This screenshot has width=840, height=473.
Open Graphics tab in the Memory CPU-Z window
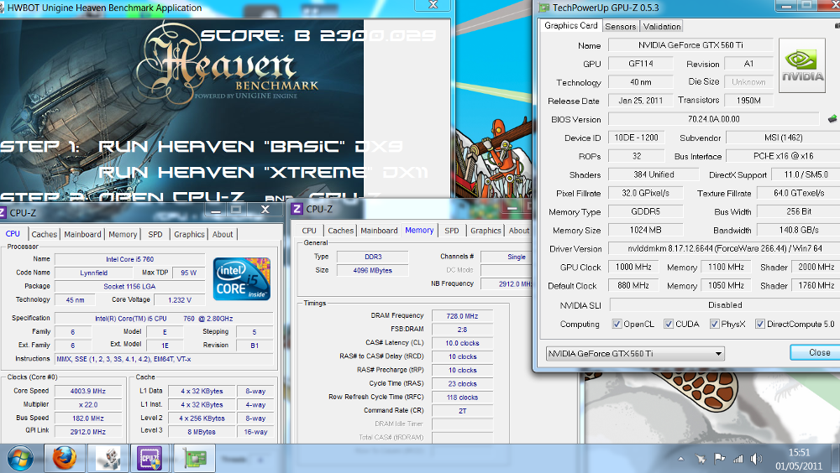point(486,231)
